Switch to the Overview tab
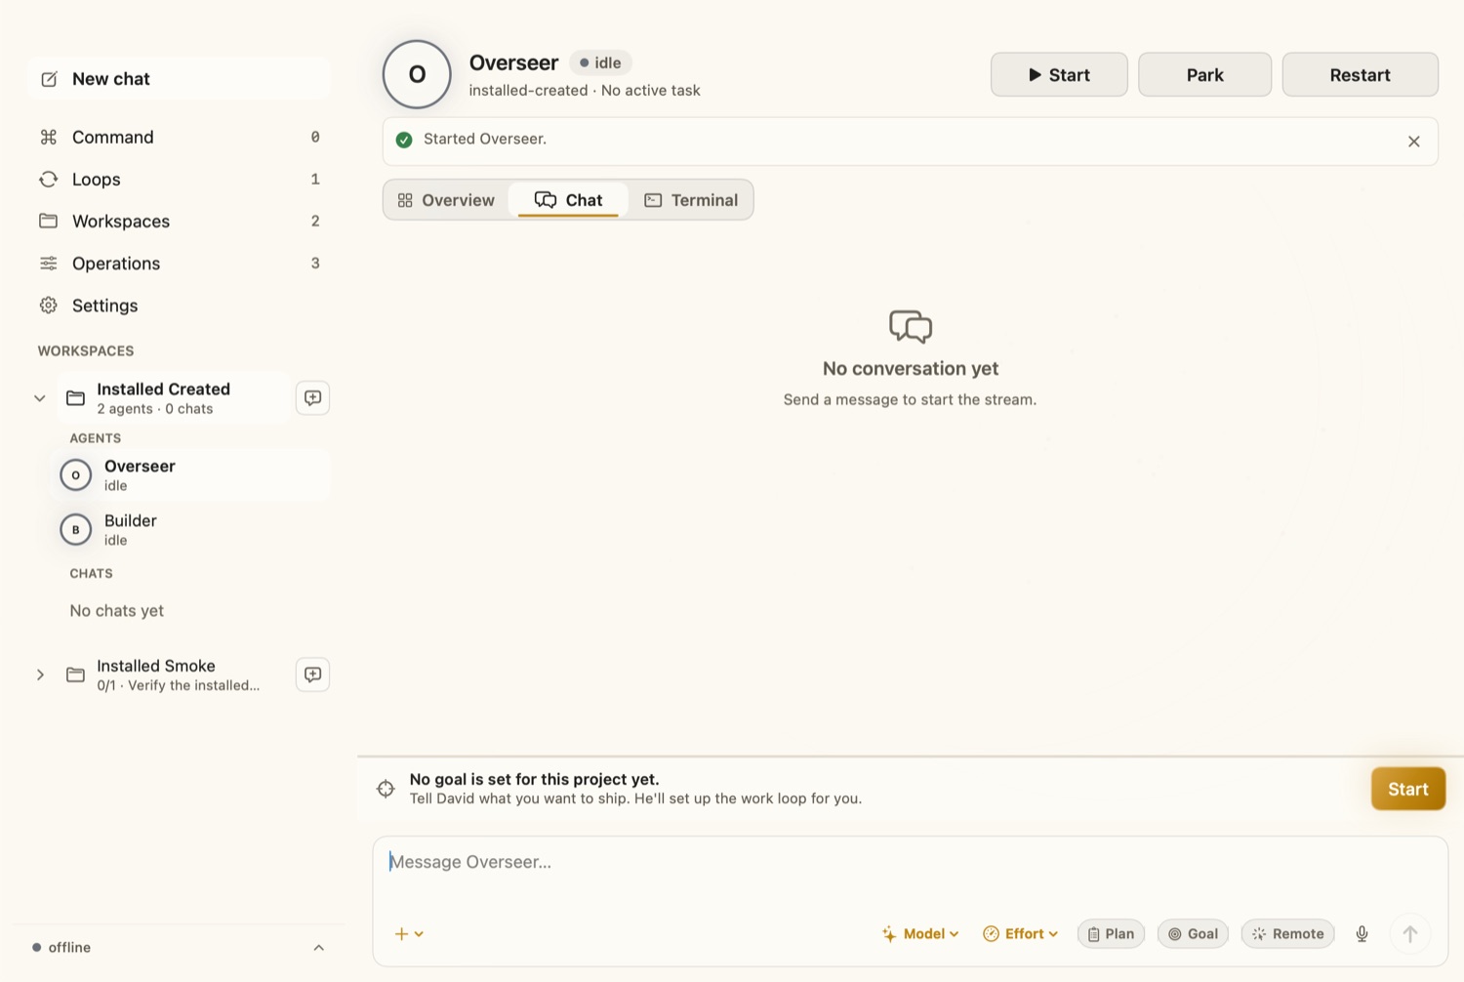The height and width of the screenshot is (982, 1464). click(x=446, y=200)
